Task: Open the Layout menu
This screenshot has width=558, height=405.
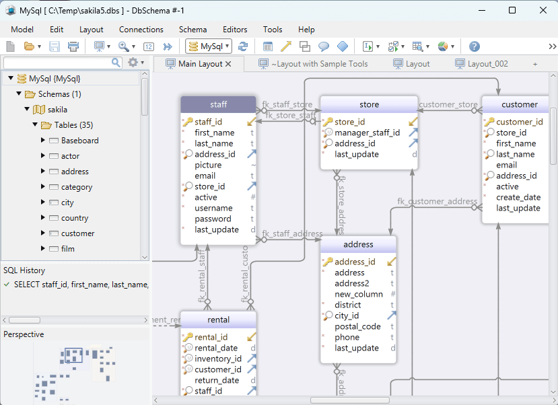Action: pyautogui.click(x=91, y=30)
